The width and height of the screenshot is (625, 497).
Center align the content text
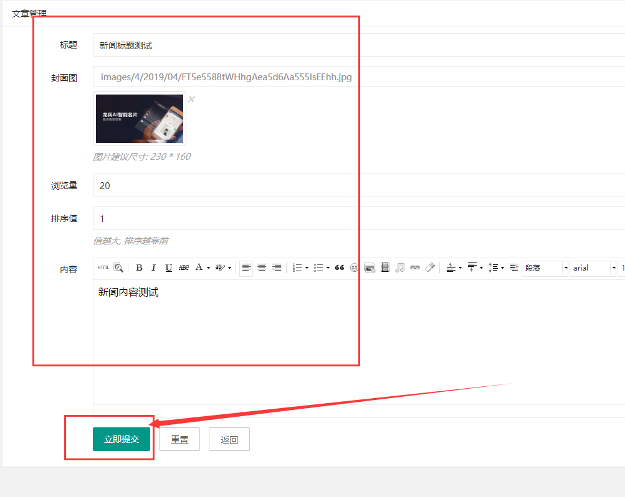[262, 267]
